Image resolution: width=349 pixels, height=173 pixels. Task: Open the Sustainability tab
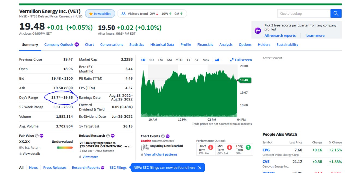(287, 44)
